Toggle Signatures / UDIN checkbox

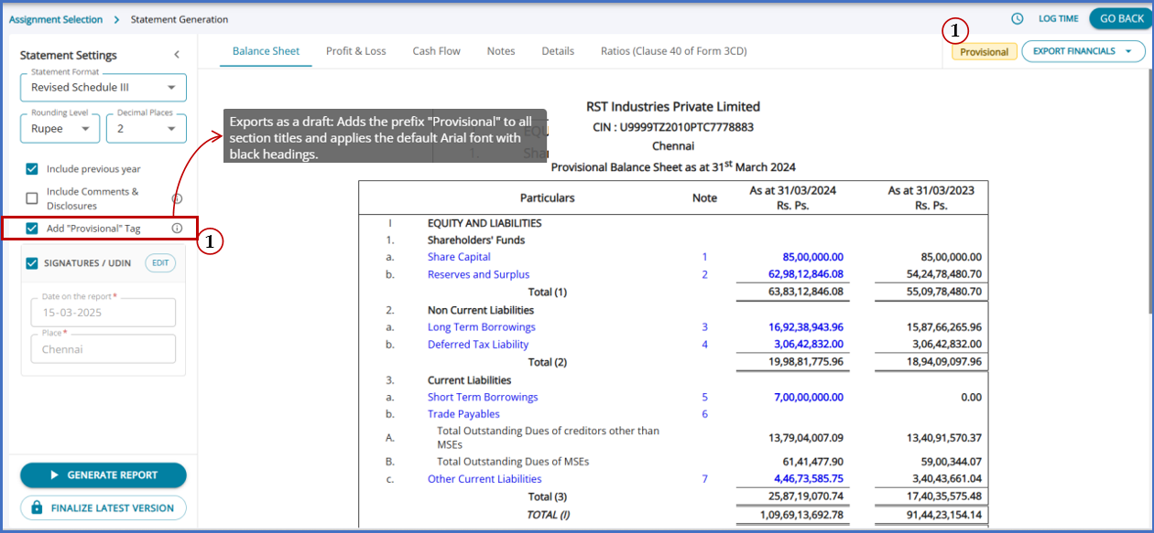pos(32,263)
